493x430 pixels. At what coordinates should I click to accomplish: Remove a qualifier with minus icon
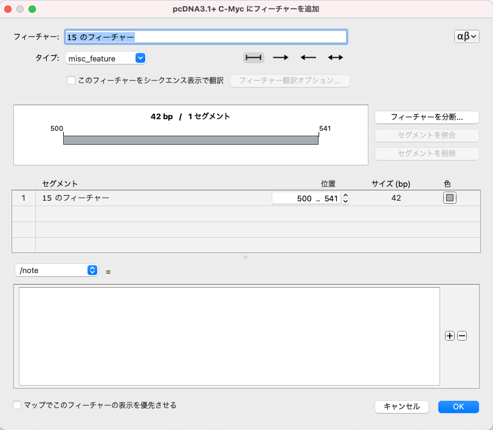[461, 335]
